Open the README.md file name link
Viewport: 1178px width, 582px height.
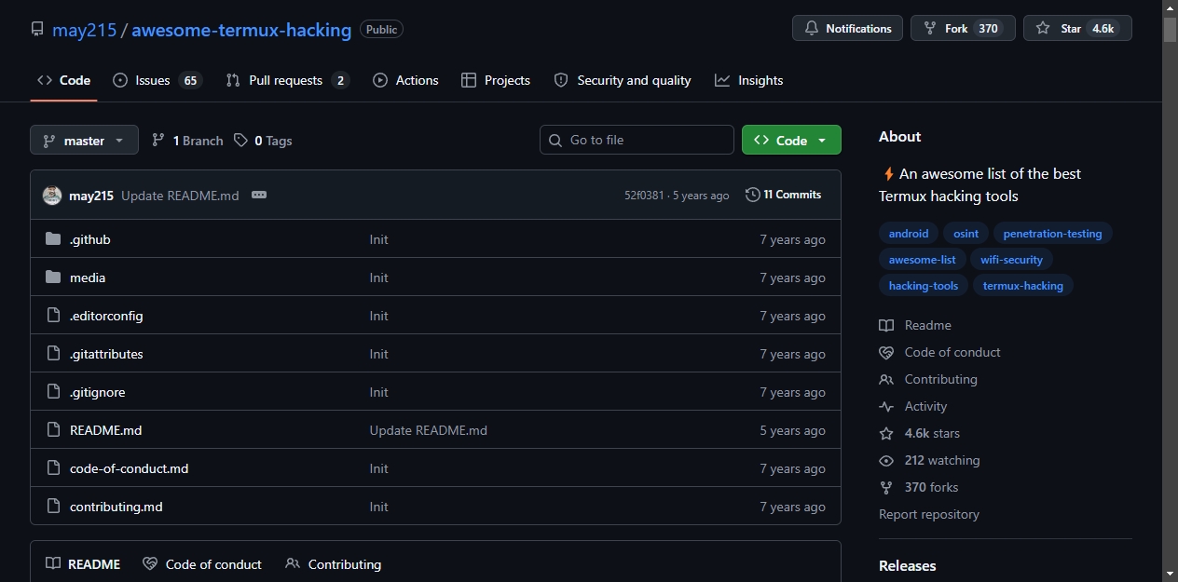click(105, 430)
